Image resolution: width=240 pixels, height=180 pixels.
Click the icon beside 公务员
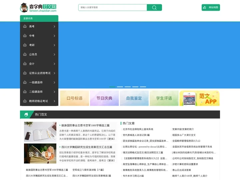point(25,54)
